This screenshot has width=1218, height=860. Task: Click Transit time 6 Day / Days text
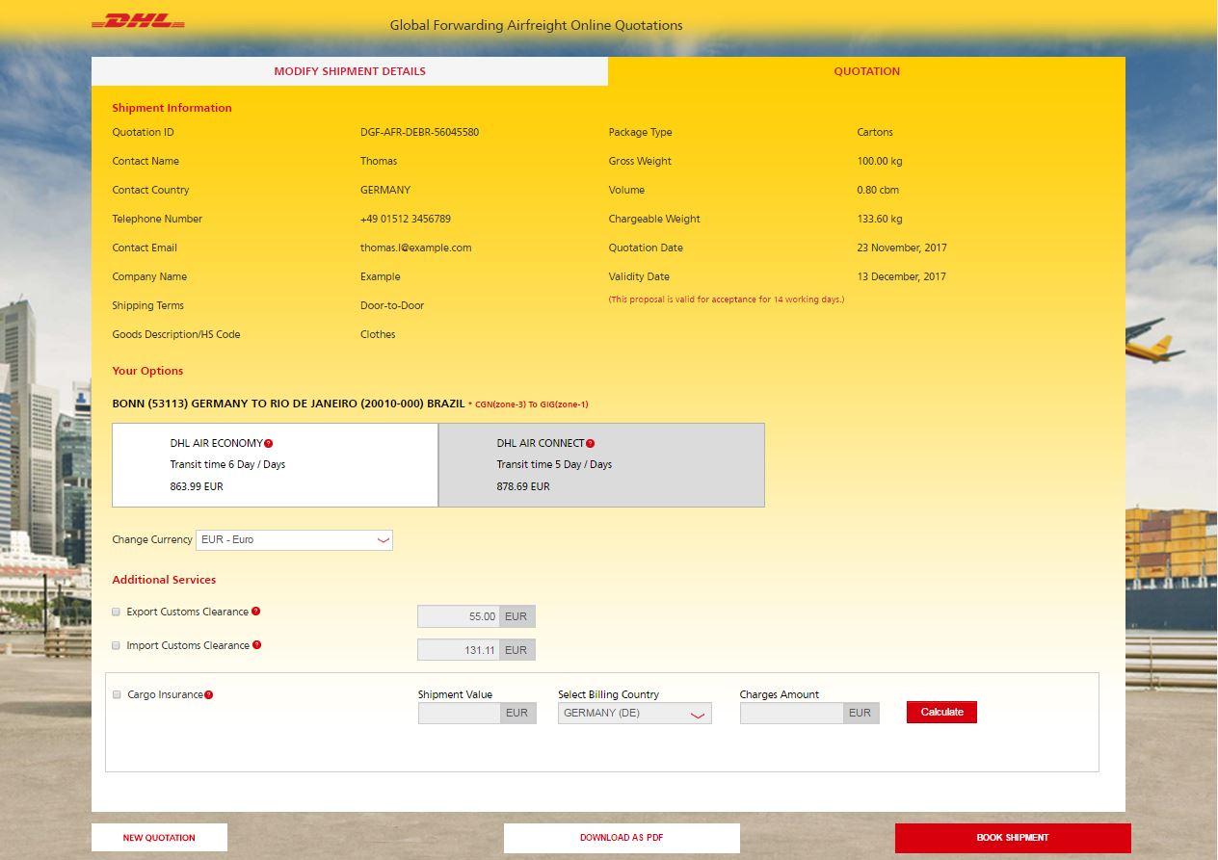tap(227, 465)
